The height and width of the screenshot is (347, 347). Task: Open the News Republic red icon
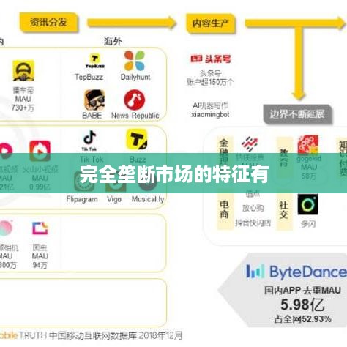pos(134,100)
